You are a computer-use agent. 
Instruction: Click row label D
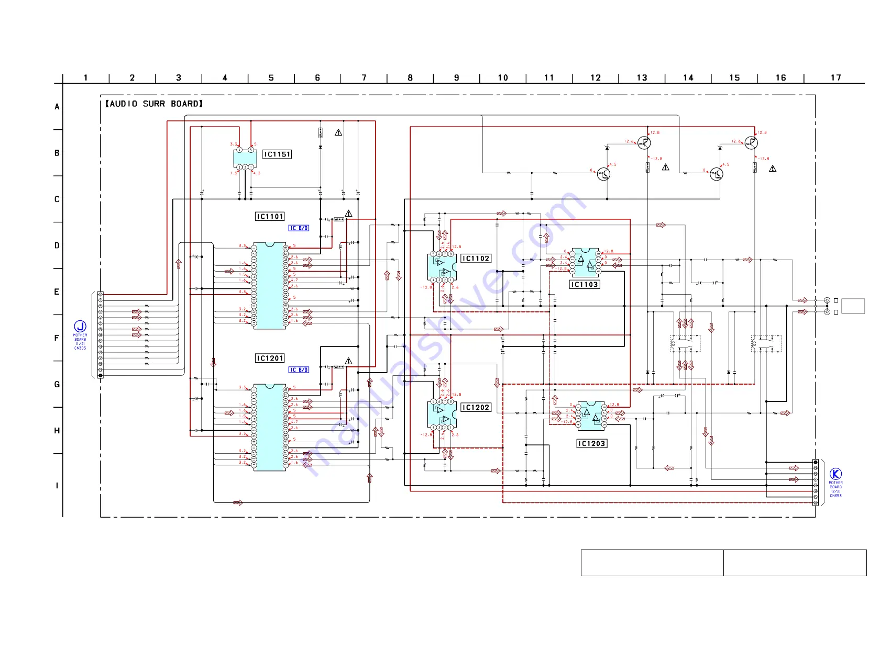click(57, 245)
